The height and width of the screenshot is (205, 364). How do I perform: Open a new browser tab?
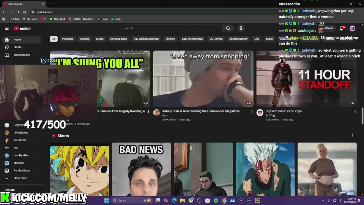pyautogui.click(x=50, y=4)
